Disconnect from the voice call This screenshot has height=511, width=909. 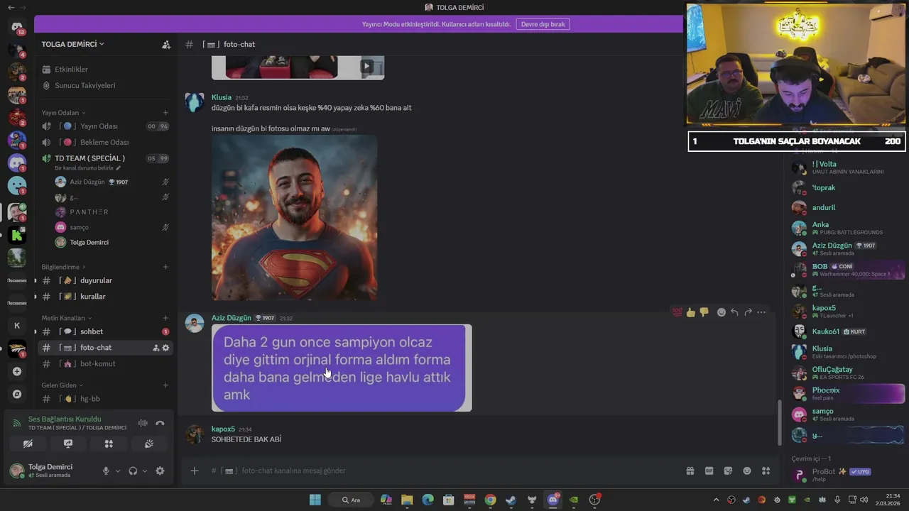coord(160,423)
